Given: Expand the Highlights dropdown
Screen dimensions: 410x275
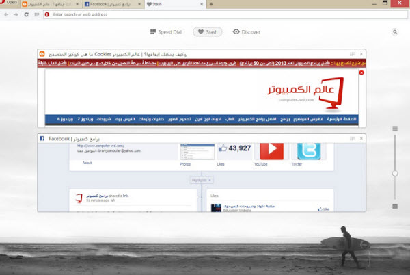Looking at the screenshot, I should tap(202, 180).
